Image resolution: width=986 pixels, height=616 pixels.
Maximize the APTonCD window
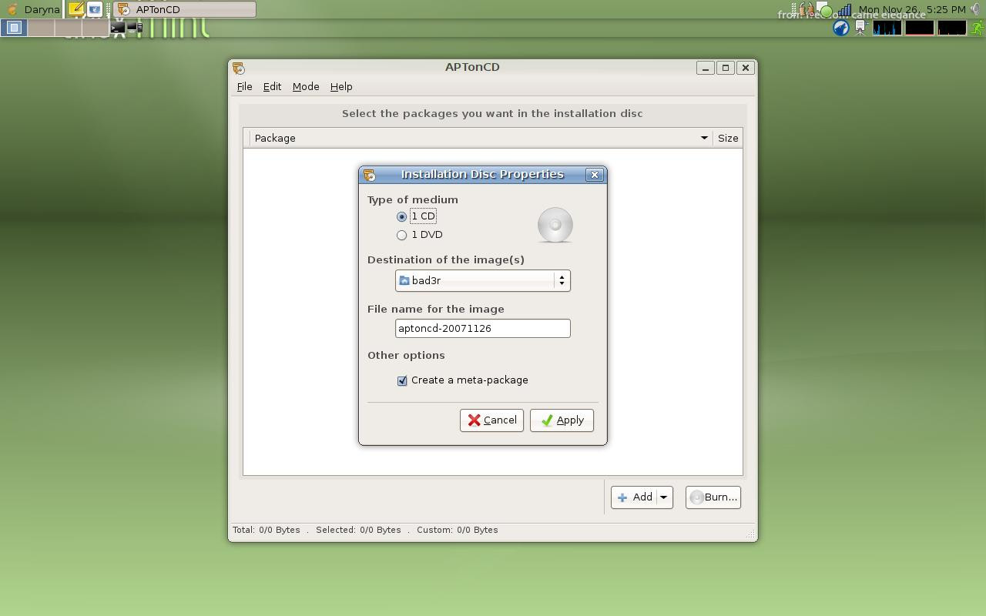point(725,68)
